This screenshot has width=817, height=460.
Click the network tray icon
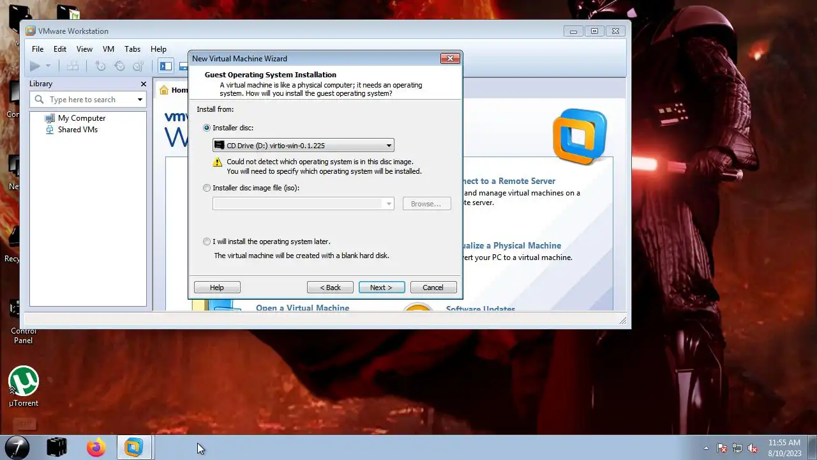coord(737,448)
